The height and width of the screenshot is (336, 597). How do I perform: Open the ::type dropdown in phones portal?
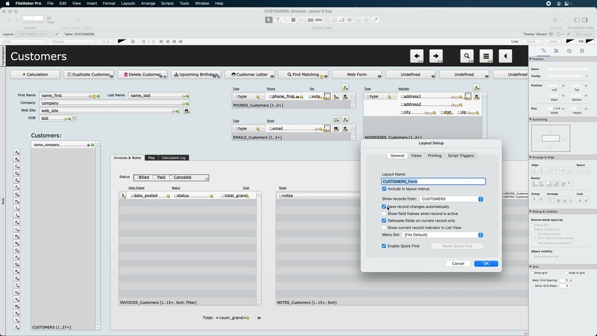tap(249, 97)
